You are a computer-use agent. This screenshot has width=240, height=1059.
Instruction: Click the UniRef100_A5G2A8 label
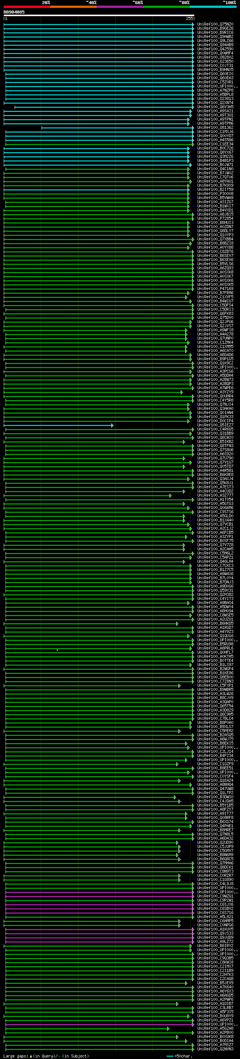pyautogui.click(x=215, y=1029)
